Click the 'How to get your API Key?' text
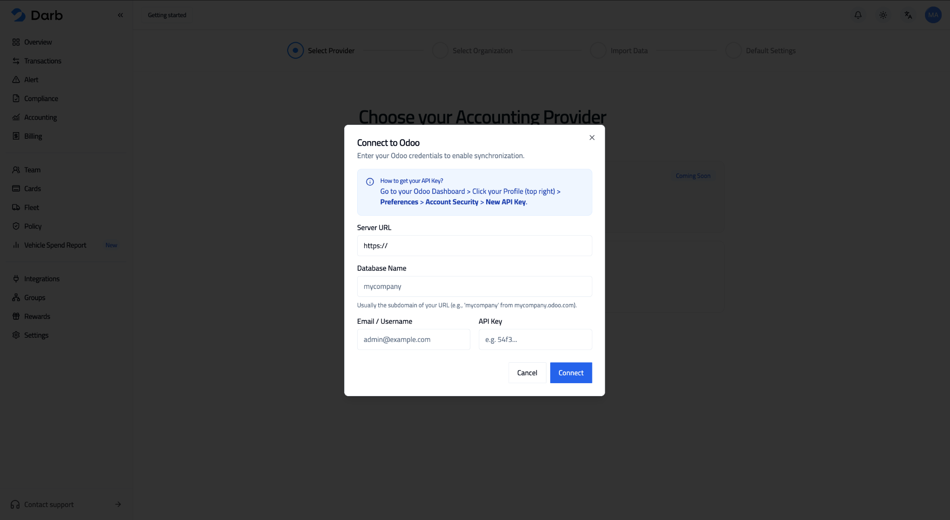The height and width of the screenshot is (520, 950). coord(412,181)
